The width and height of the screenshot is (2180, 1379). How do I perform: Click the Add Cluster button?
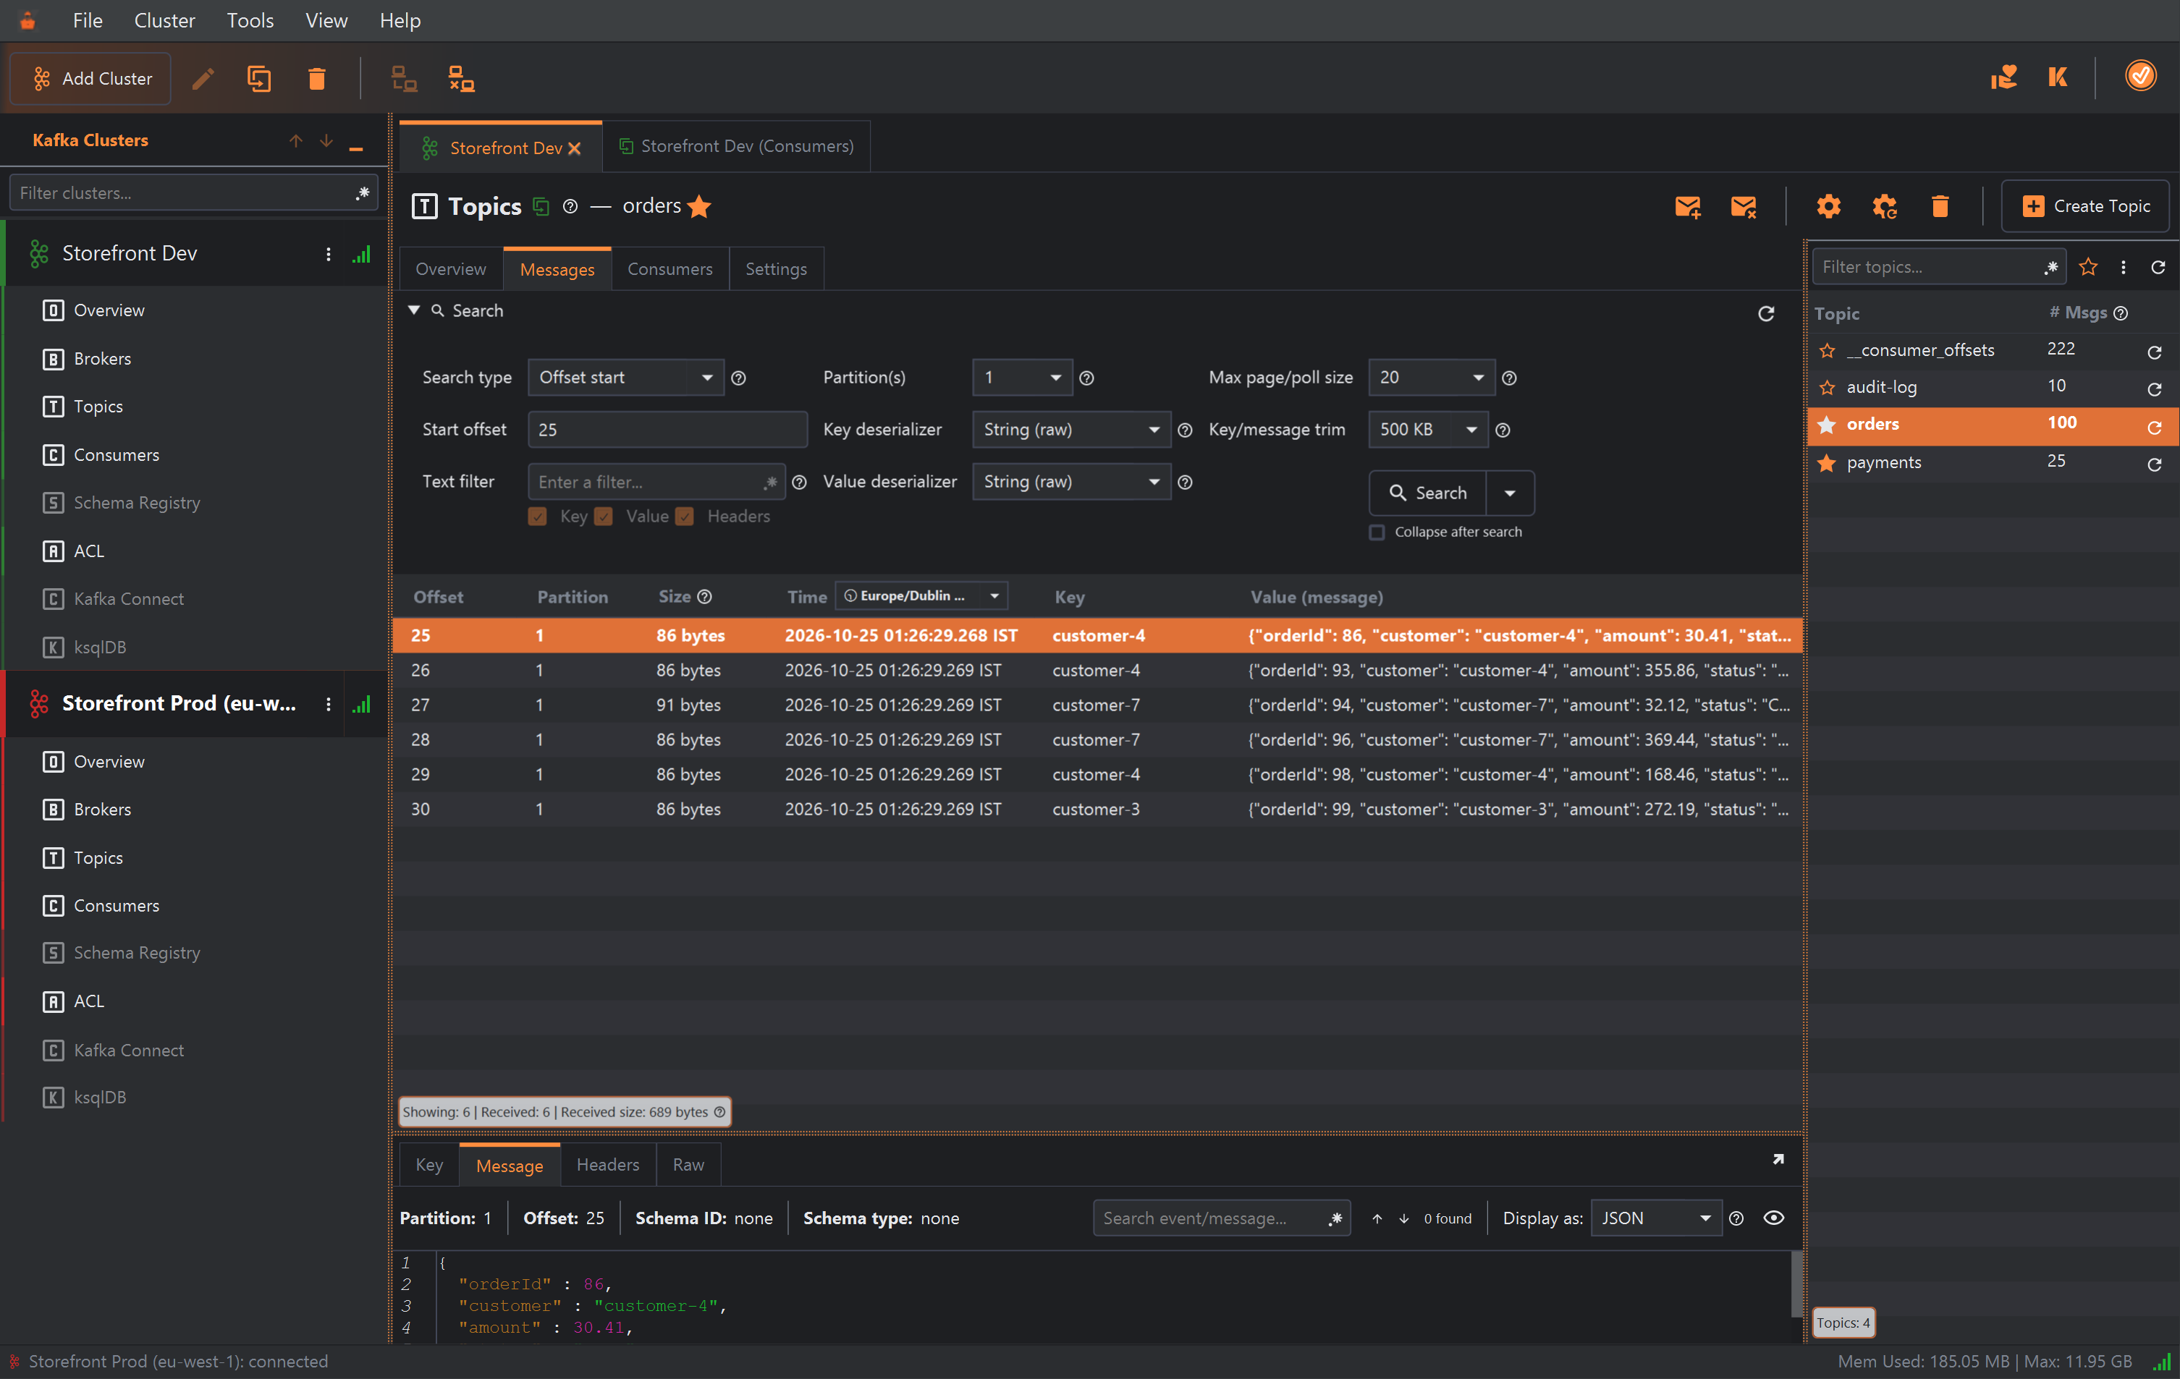coord(90,79)
